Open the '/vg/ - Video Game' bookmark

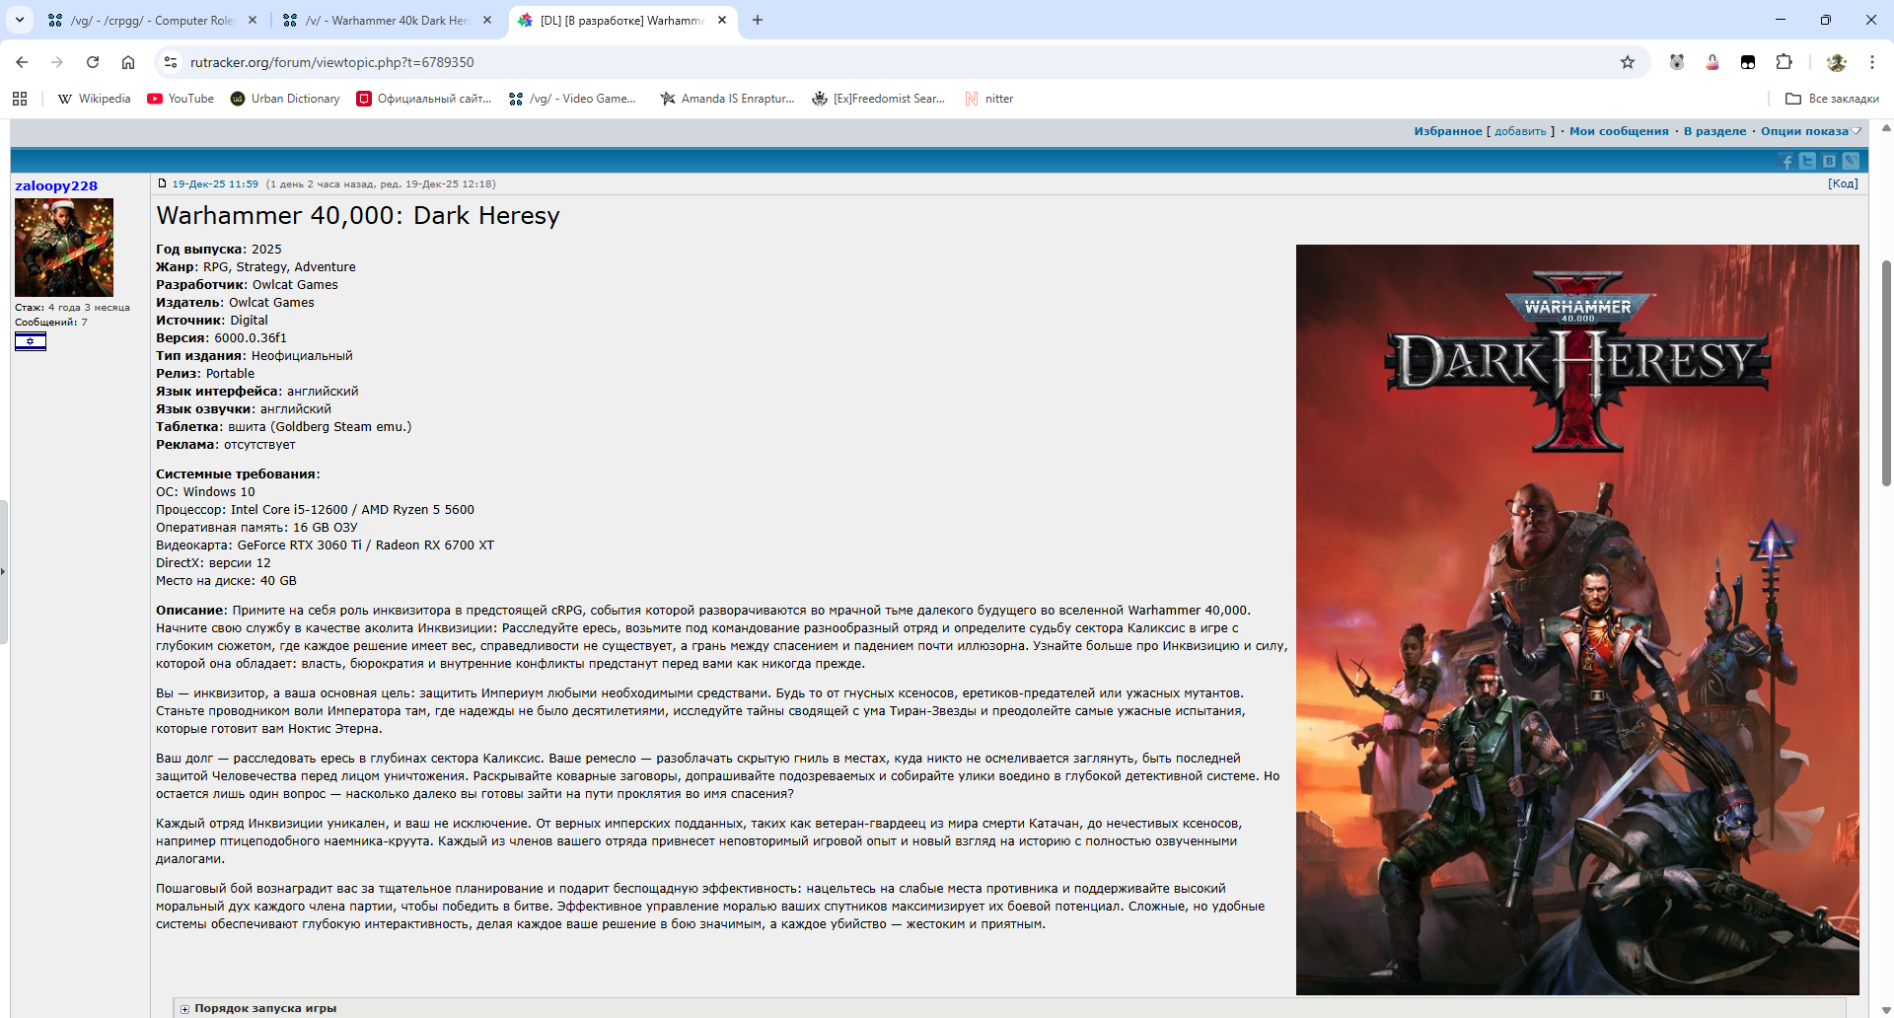[572, 99]
